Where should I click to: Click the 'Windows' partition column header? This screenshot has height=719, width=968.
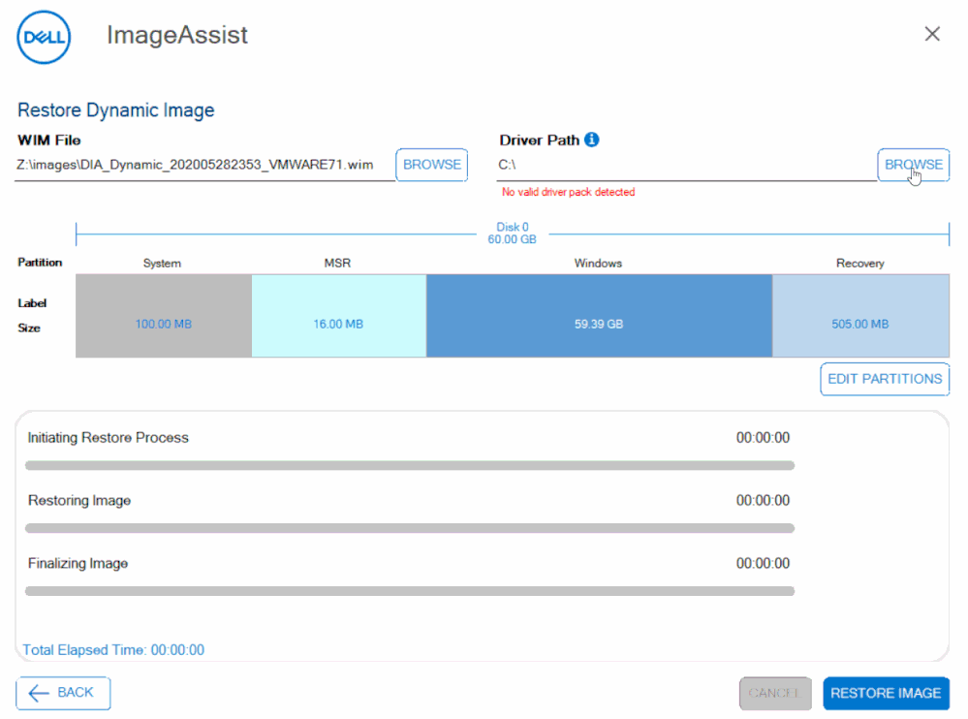[598, 264]
